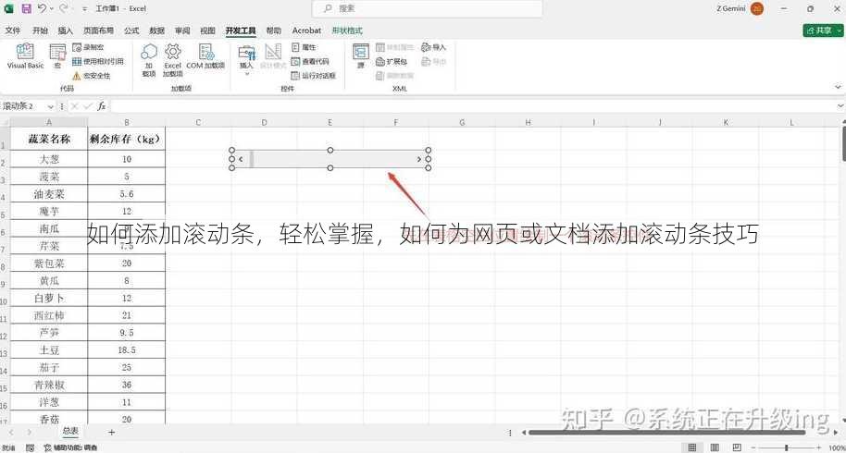Open the XML 源 source pane

pos(360,56)
